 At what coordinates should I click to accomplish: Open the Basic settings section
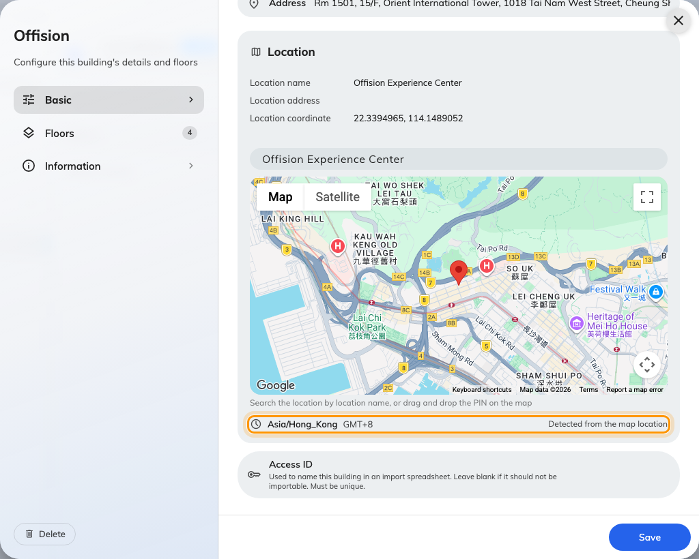point(109,100)
